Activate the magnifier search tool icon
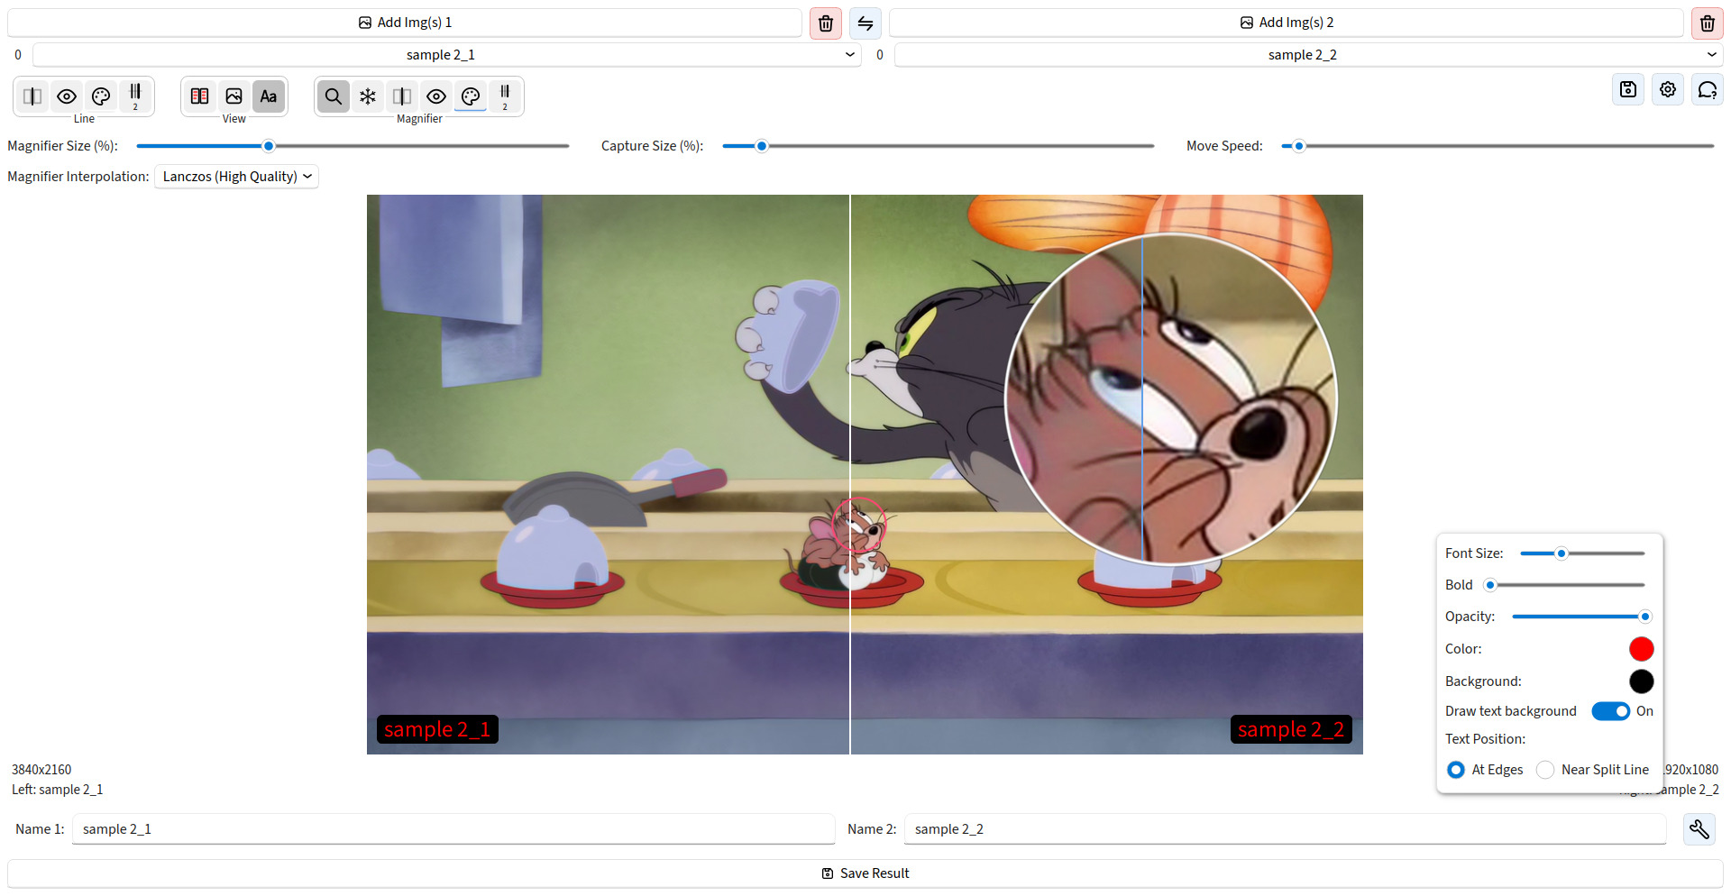This screenshot has width=1731, height=896. coord(334,96)
